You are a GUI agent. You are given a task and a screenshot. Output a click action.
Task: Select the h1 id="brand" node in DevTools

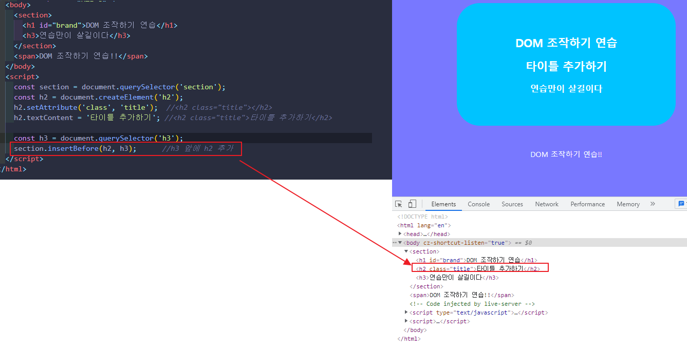point(477,260)
